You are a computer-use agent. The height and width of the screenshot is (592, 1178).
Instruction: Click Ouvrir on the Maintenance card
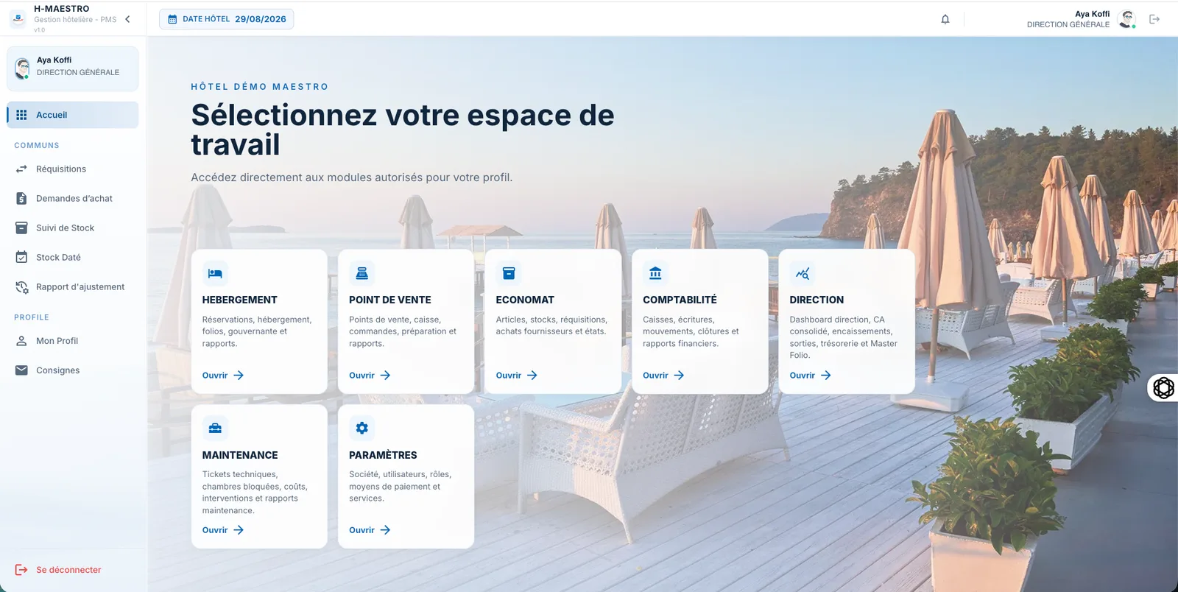[x=223, y=530]
